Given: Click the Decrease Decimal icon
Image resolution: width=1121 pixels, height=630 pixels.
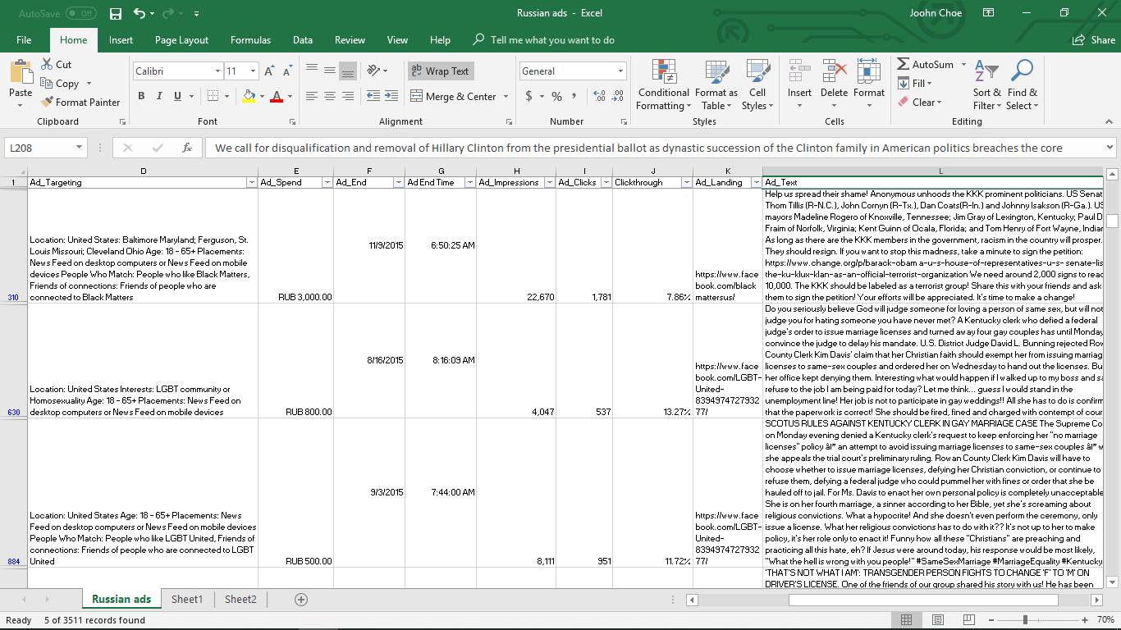Looking at the screenshot, I should [617, 96].
